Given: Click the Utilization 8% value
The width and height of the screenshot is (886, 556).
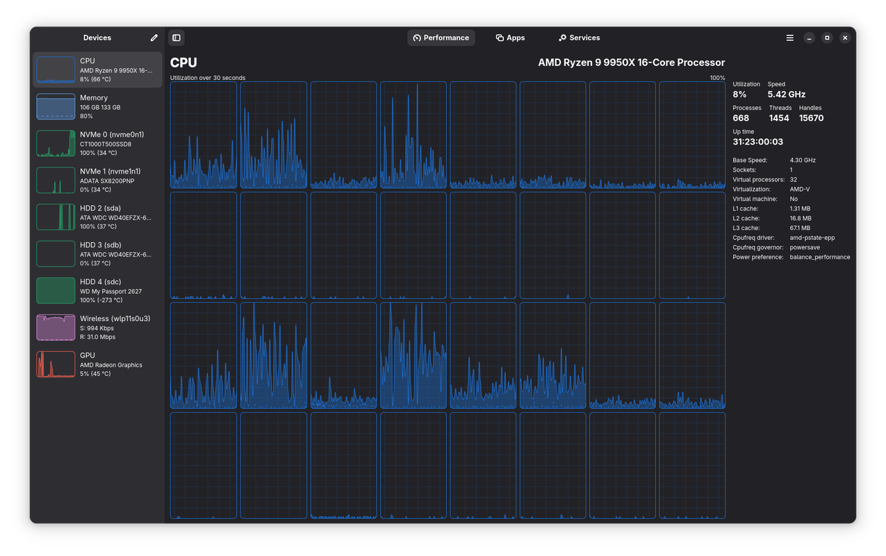Looking at the screenshot, I should point(739,95).
